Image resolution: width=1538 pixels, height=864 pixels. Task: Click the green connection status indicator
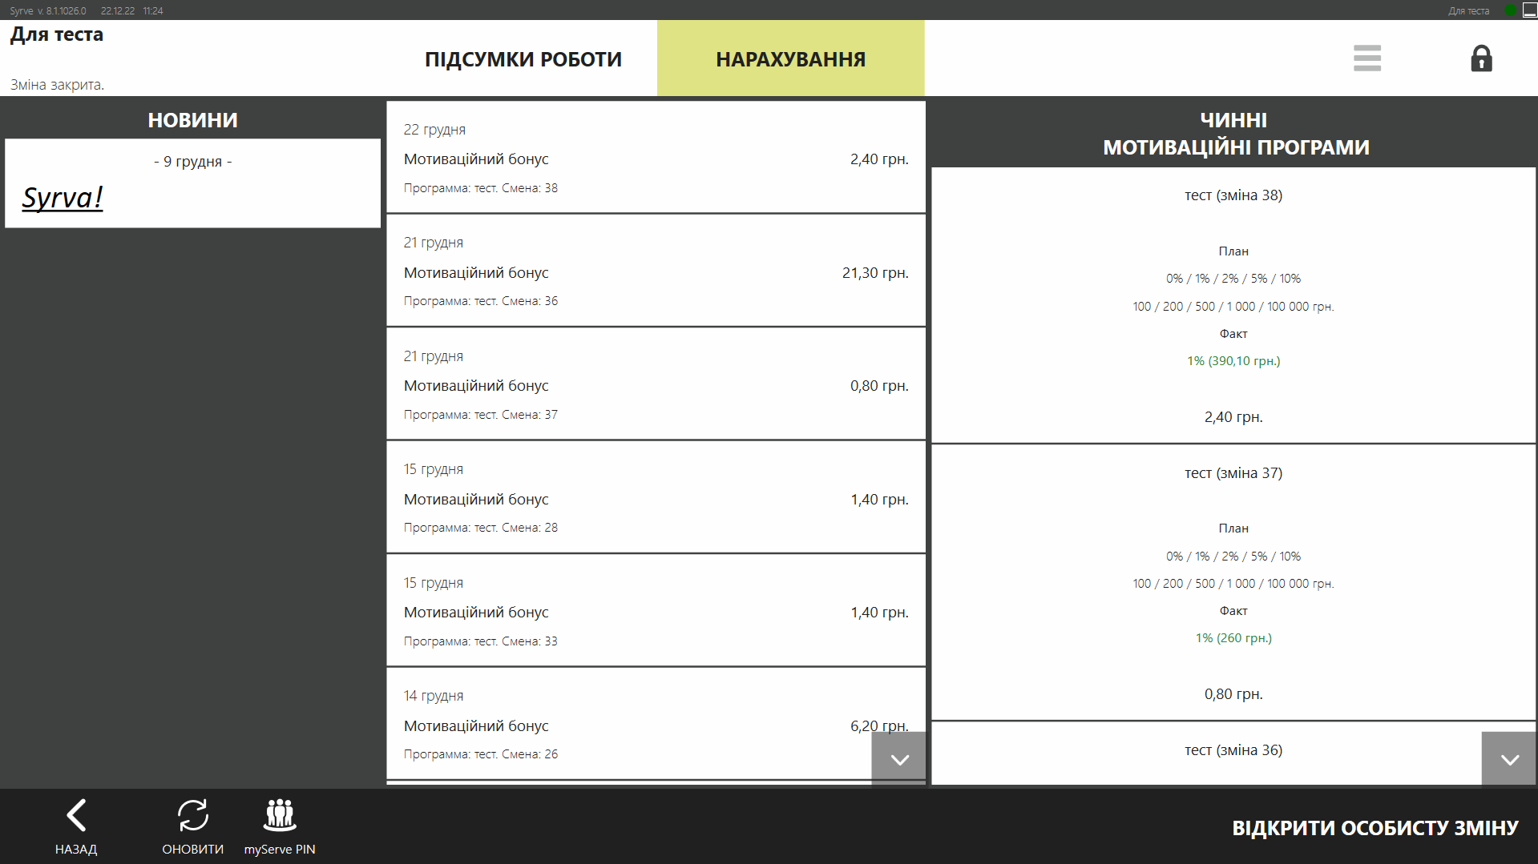click(1510, 10)
